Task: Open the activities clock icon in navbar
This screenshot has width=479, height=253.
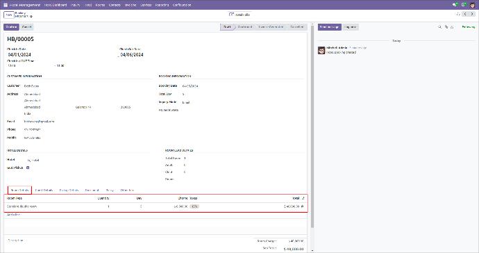Action: pyautogui.click(x=464, y=5)
